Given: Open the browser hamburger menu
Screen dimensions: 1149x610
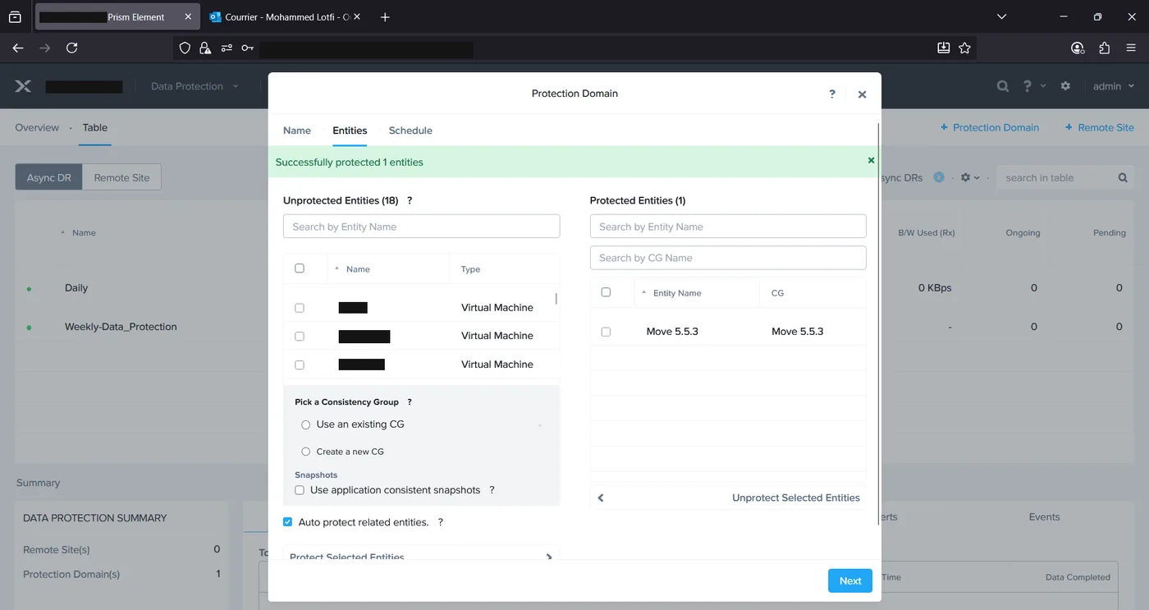Looking at the screenshot, I should [1132, 48].
